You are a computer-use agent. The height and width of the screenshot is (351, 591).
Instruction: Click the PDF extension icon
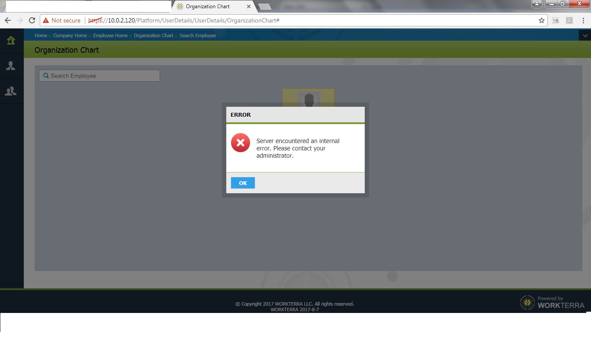(x=569, y=20)
